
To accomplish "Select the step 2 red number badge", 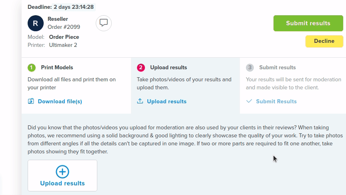I will [x=141, y=68].
